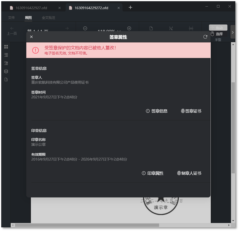
Task: Click signer text 重庆软航科技有限公司产品使用证书
Action: (x=60, y=82)
